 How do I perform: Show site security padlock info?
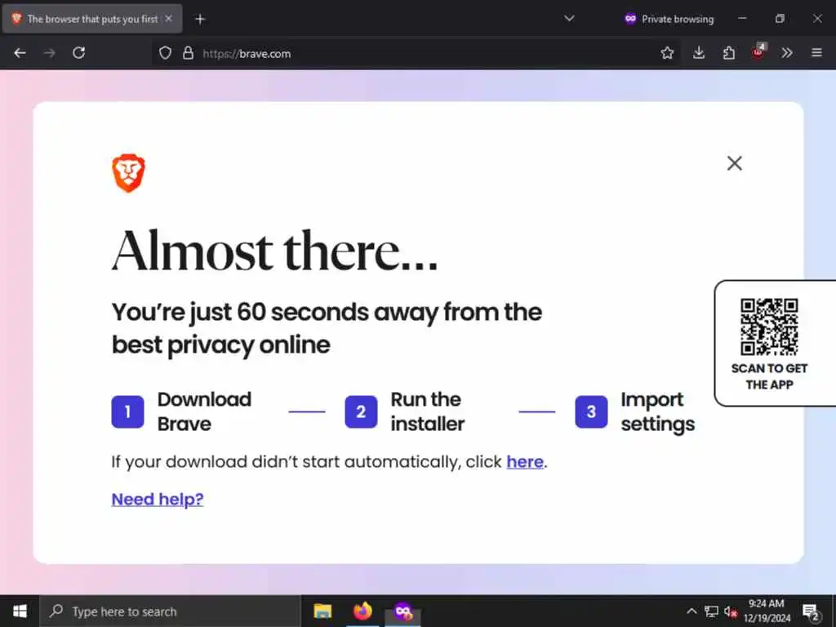coord(188,53)
